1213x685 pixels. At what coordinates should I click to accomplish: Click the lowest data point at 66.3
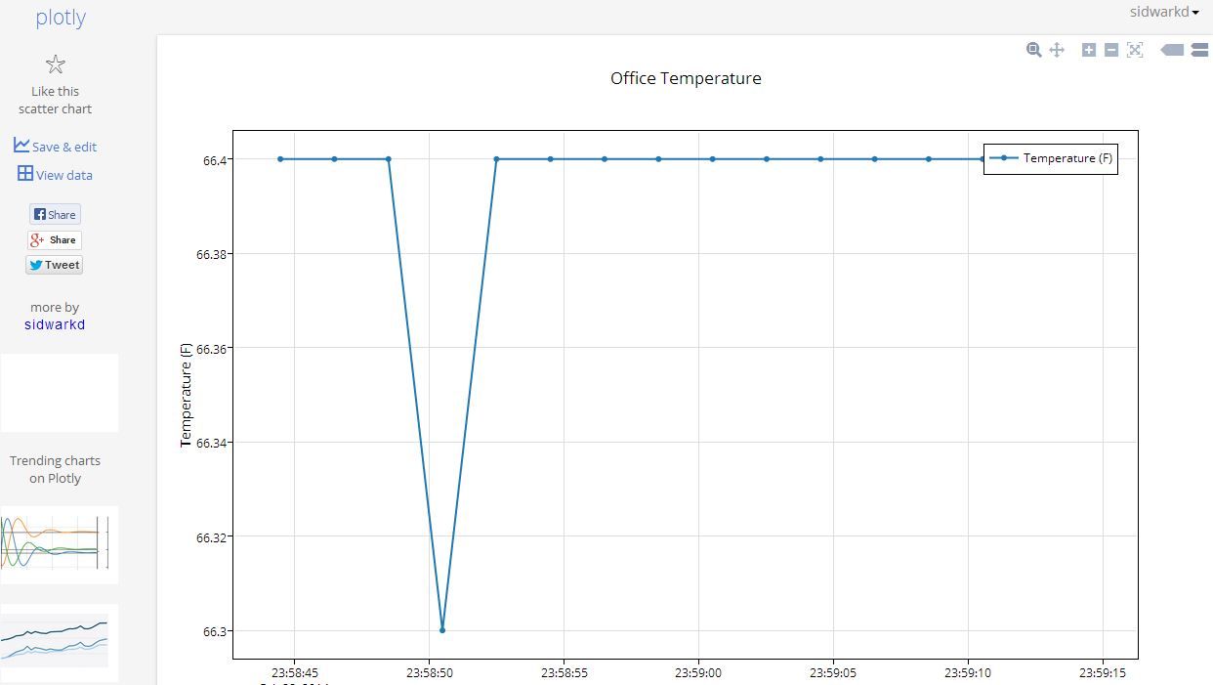(442, 630)
